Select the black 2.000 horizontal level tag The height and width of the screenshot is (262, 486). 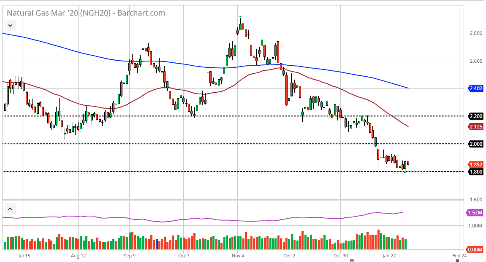coord(475,144)
